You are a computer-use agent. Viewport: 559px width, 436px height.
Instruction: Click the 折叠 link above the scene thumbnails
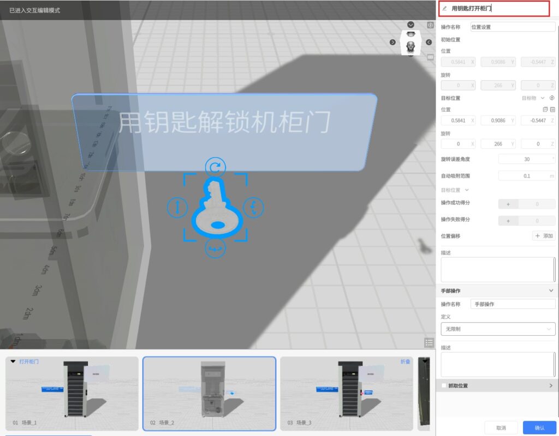[405, 361]
